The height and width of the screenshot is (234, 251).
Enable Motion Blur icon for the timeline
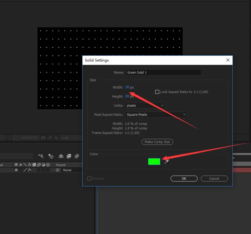[77, 156]
